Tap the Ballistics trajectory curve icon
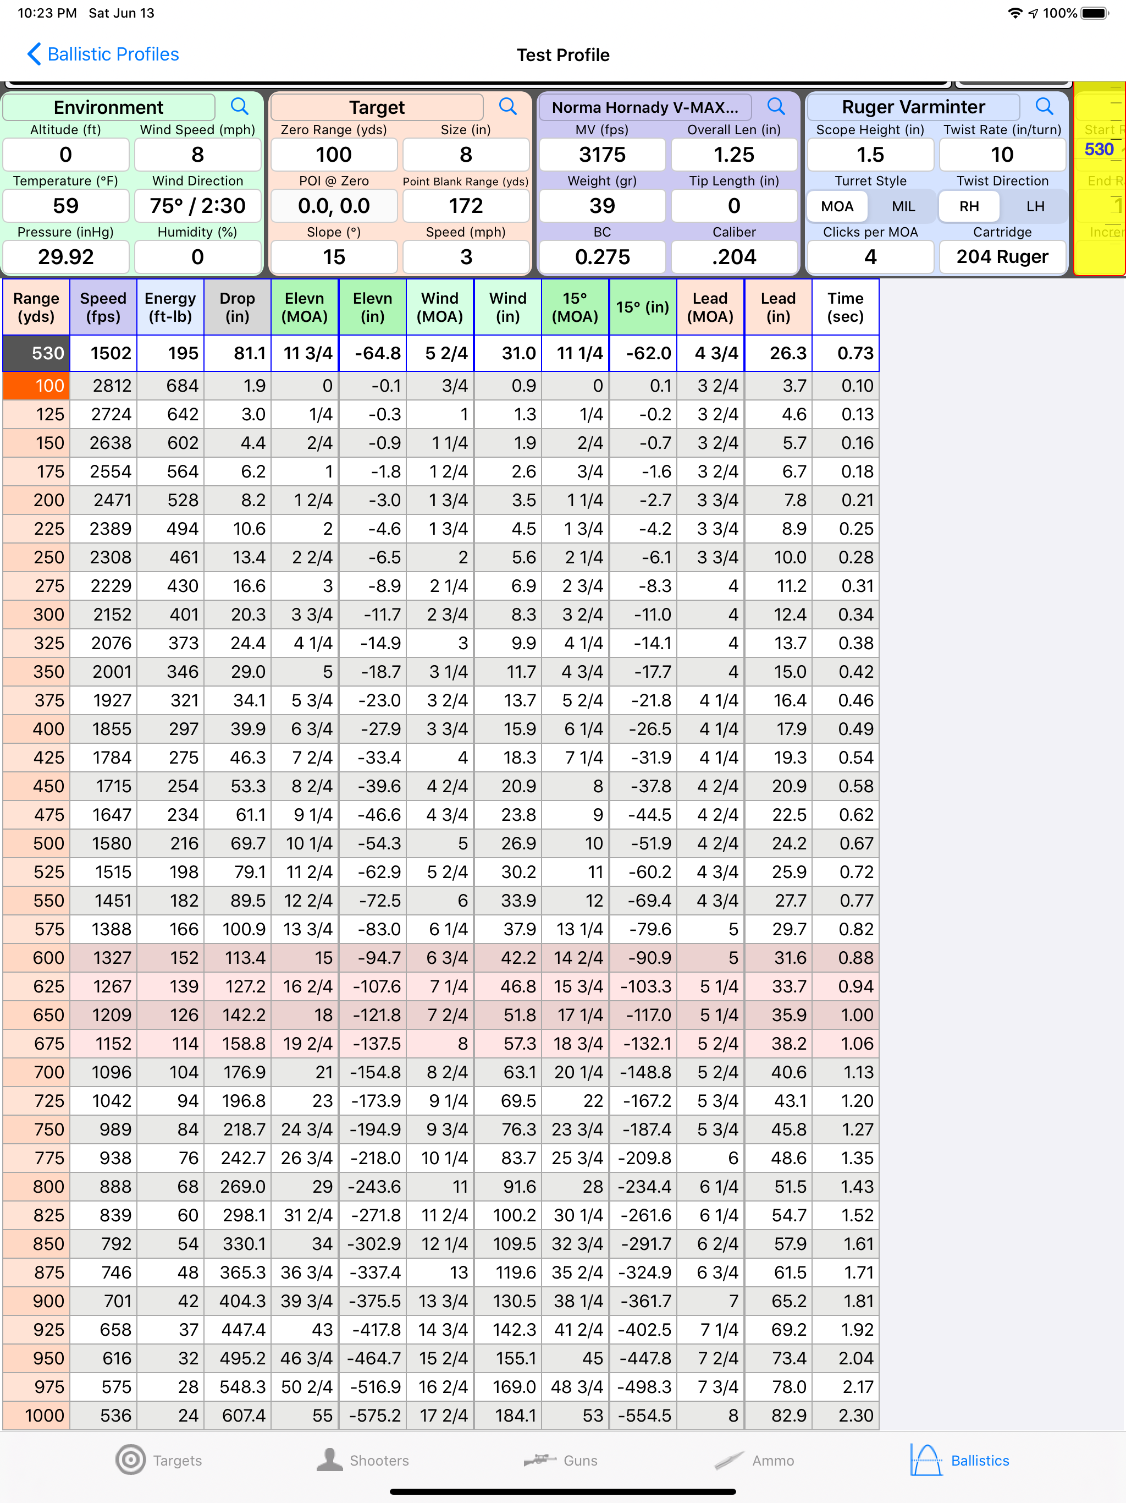The height and width of the screenshot is (1503, 1126). tap(926, 1460)
